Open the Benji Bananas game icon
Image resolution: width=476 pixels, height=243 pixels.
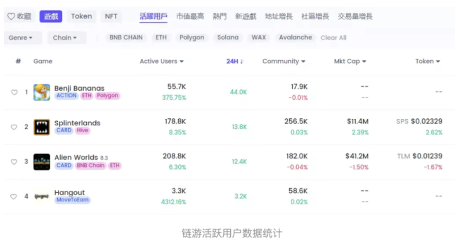click(42, 92)
